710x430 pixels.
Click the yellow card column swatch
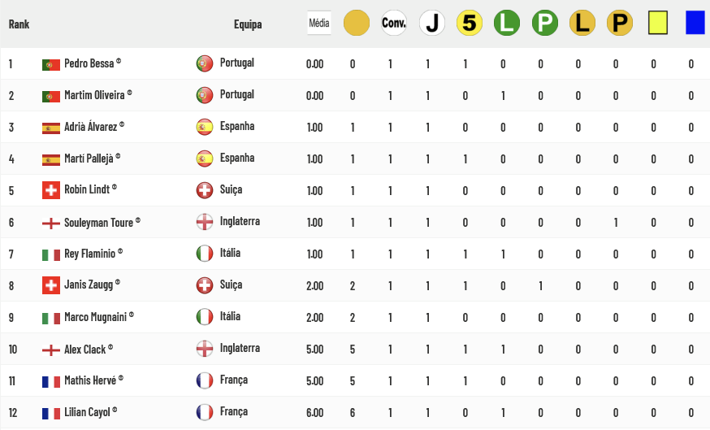[658, 23]
